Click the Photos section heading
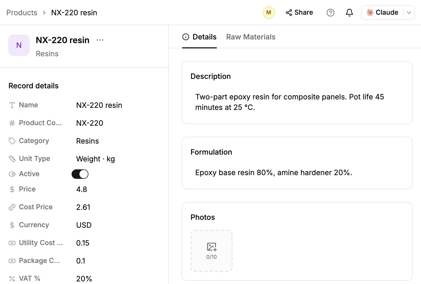The image size is (421, 284). [203, 217]
